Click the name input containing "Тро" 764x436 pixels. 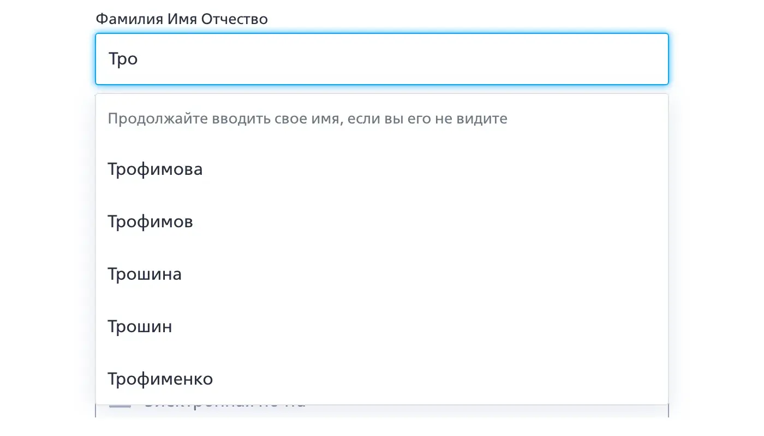[382, 59]
